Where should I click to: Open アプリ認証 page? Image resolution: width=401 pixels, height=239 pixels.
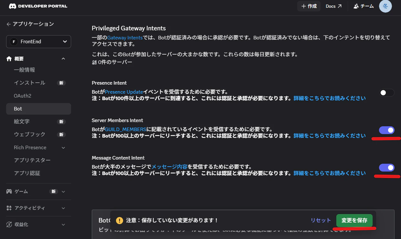[27, 173]
